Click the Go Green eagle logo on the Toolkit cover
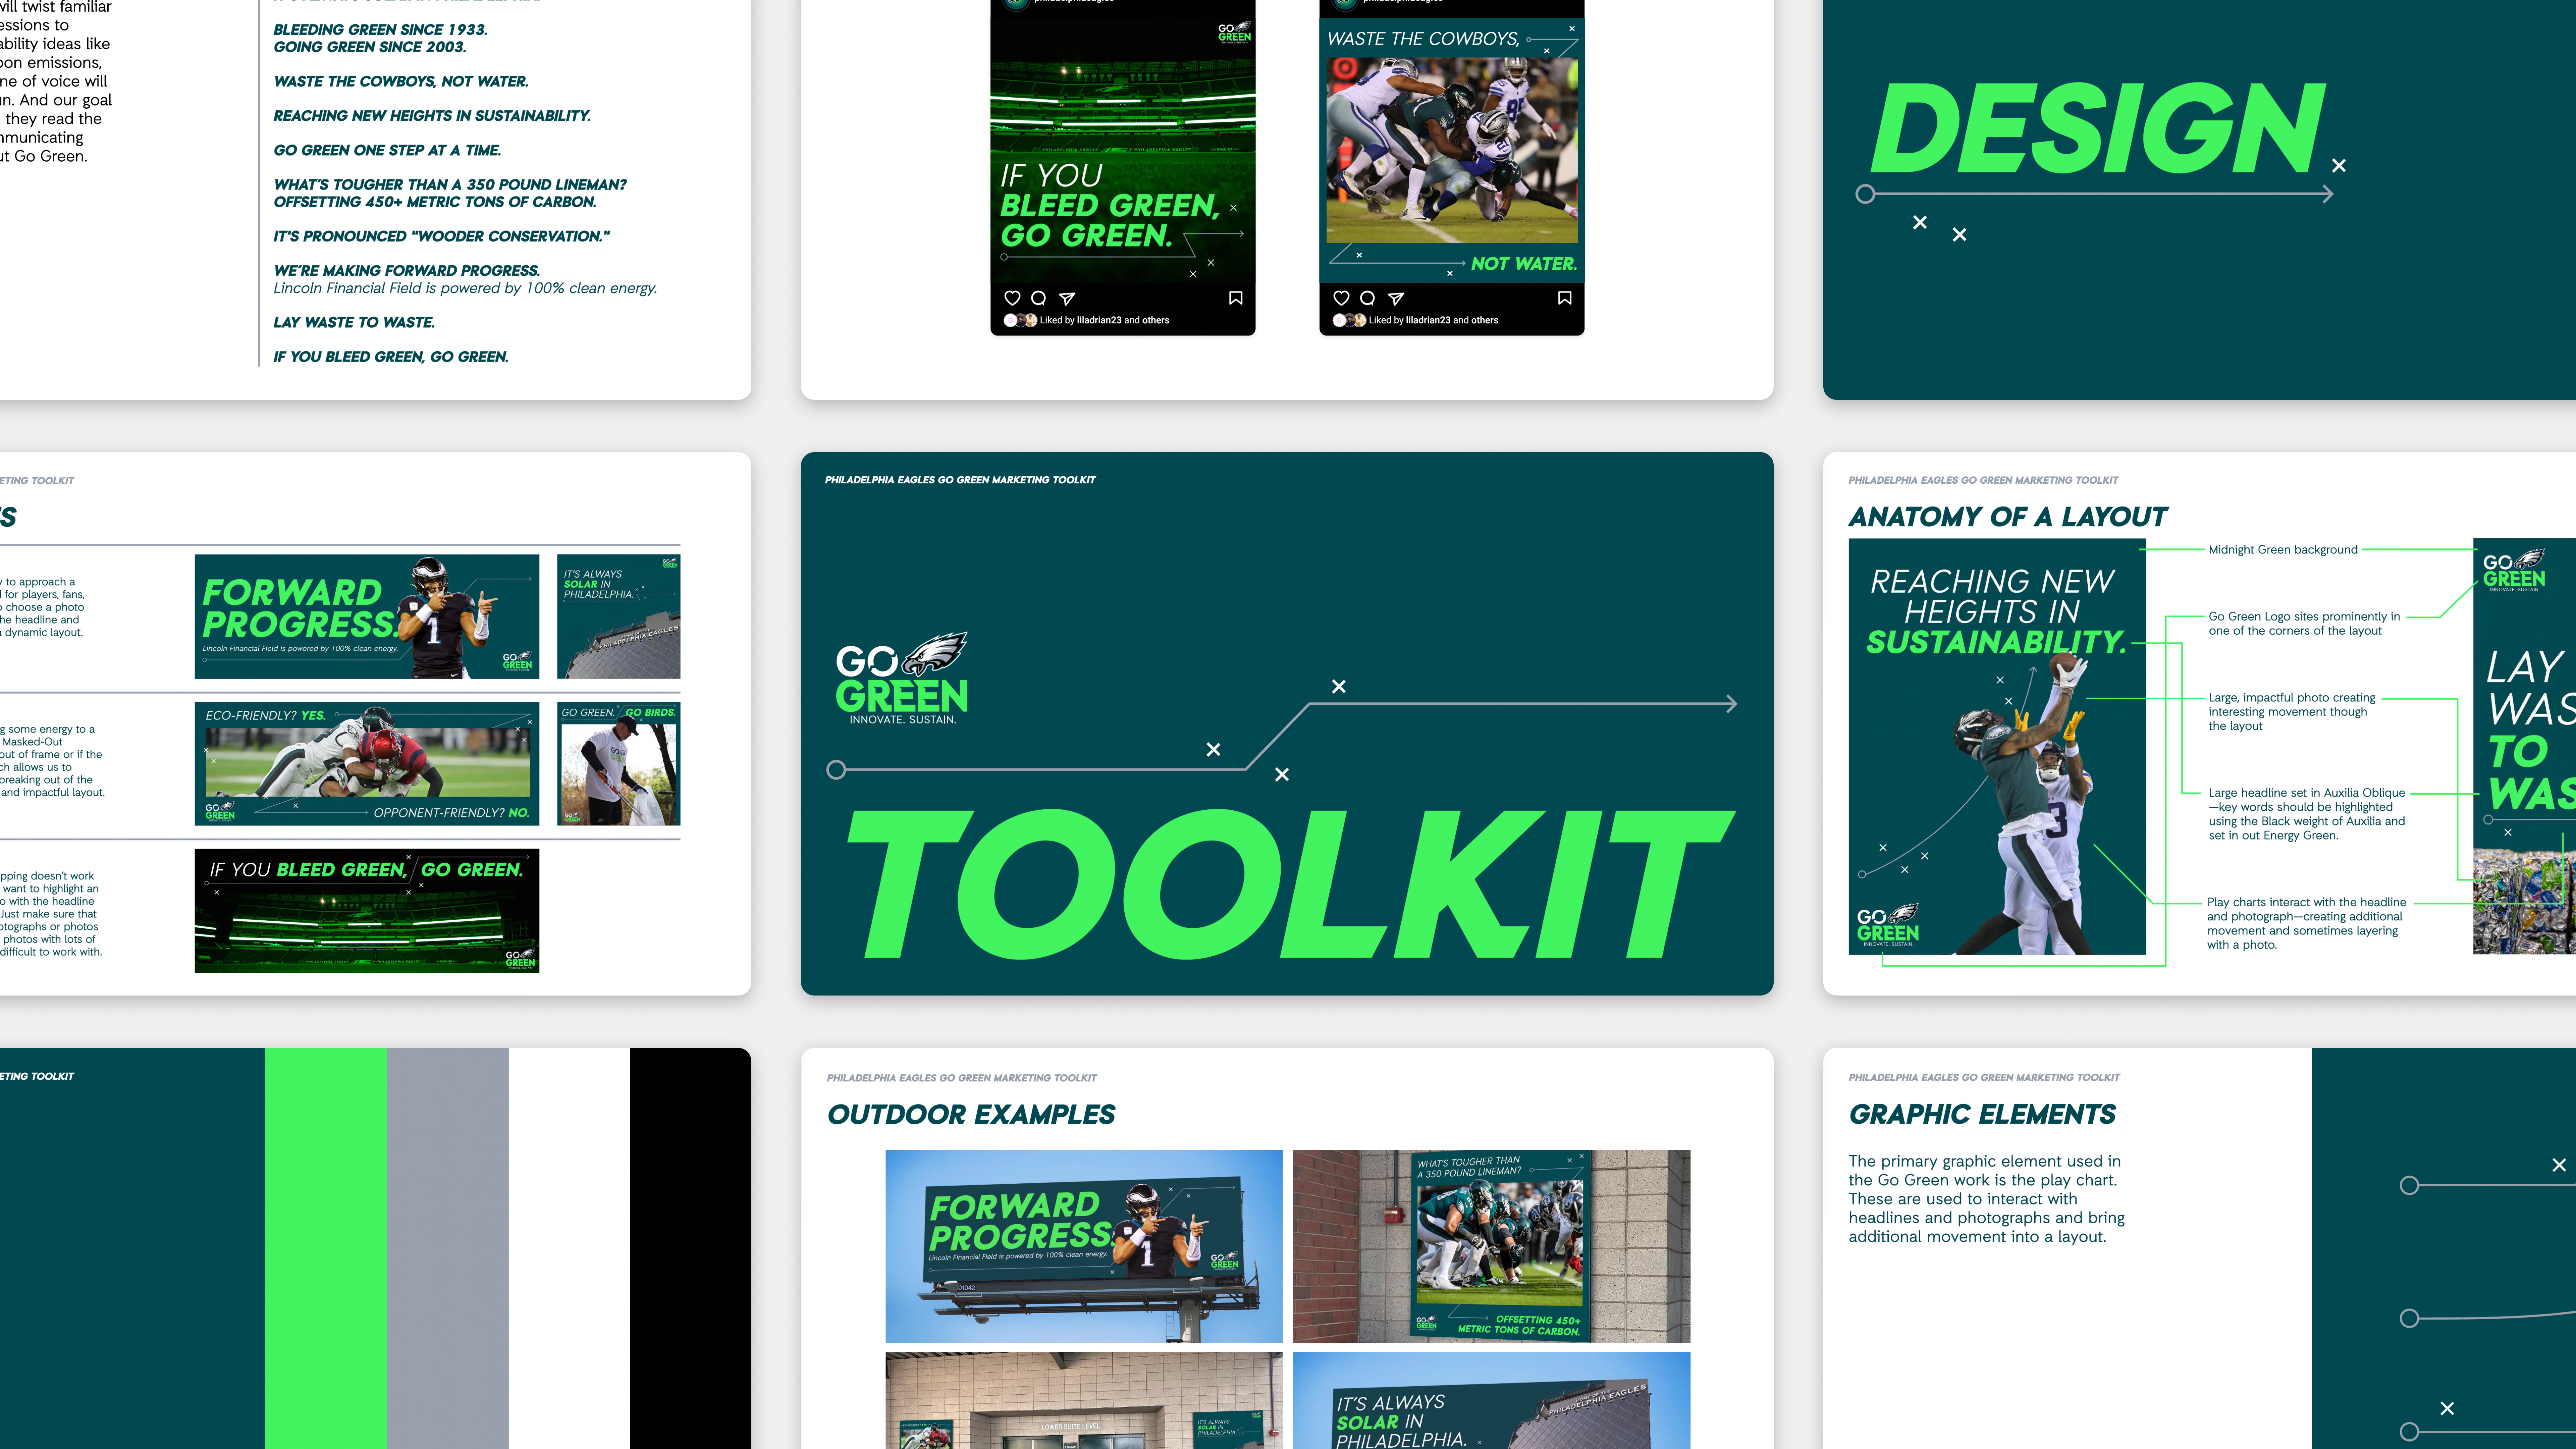Image resolution: width=2576 pixels, height=1449 pixels. point(902,678)
